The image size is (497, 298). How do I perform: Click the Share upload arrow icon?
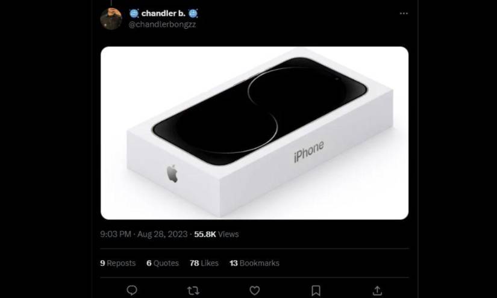(377, 290)
